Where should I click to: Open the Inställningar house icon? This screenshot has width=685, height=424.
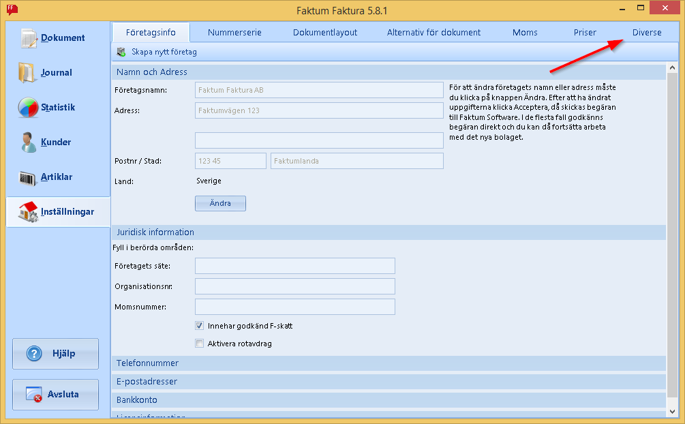[x=29, y=211]
